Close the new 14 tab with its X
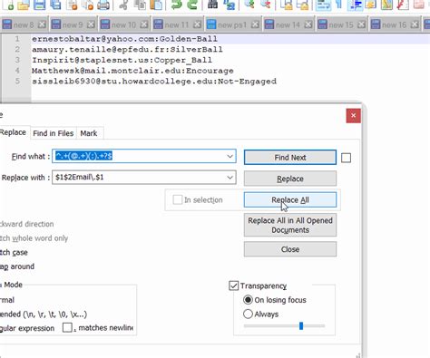Image resolution: width=430 pixels, height=358 pixels. pos(308,24)
